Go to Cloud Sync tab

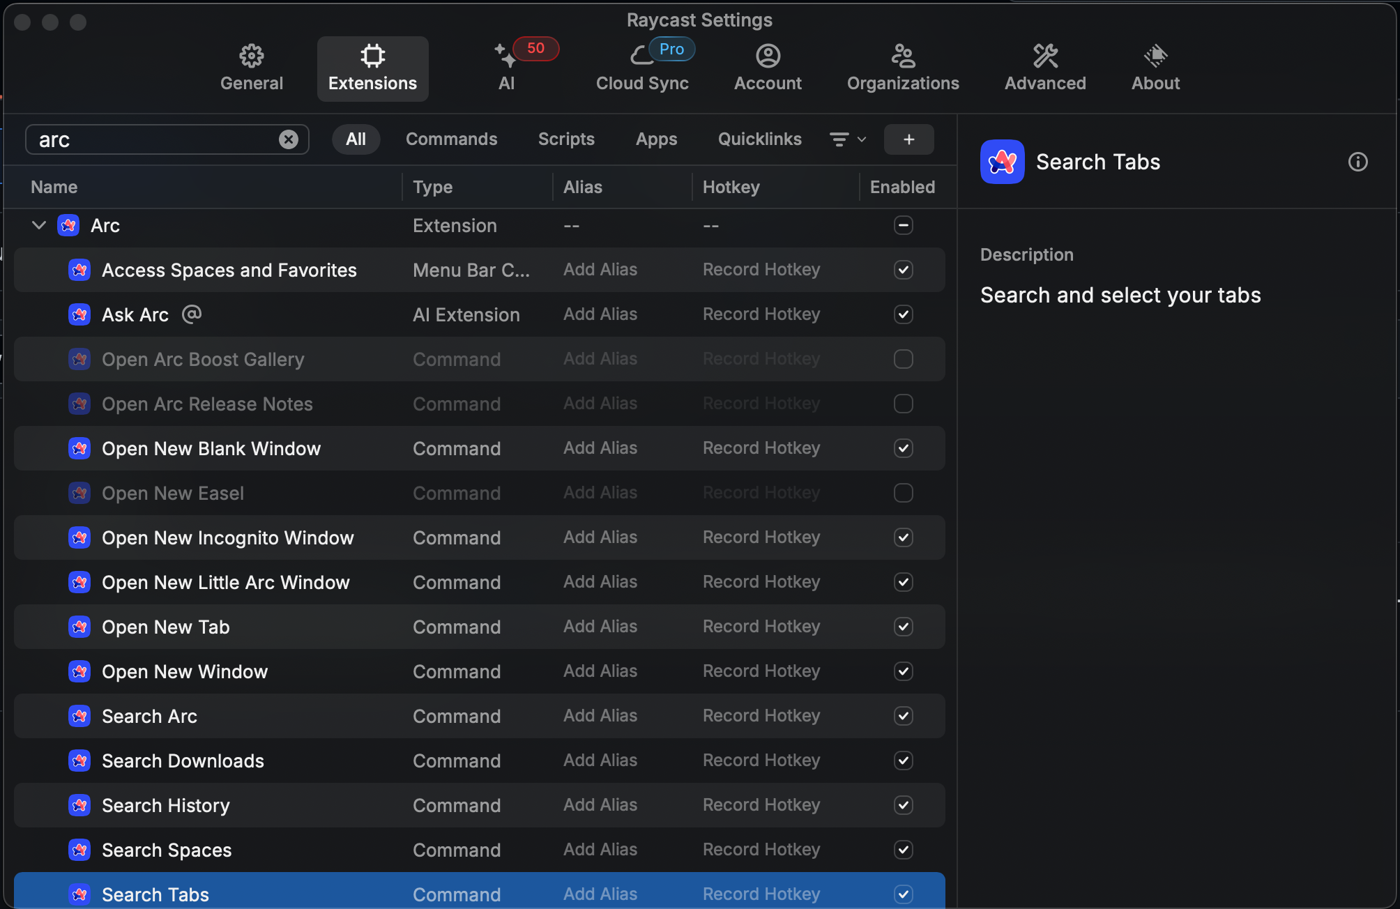[642, 68]
